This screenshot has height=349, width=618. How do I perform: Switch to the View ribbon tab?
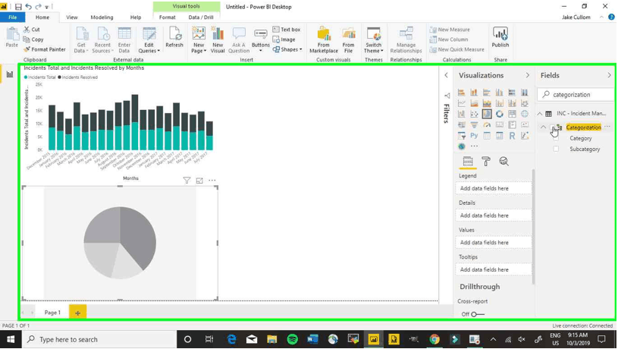click(x=72, y=17)
